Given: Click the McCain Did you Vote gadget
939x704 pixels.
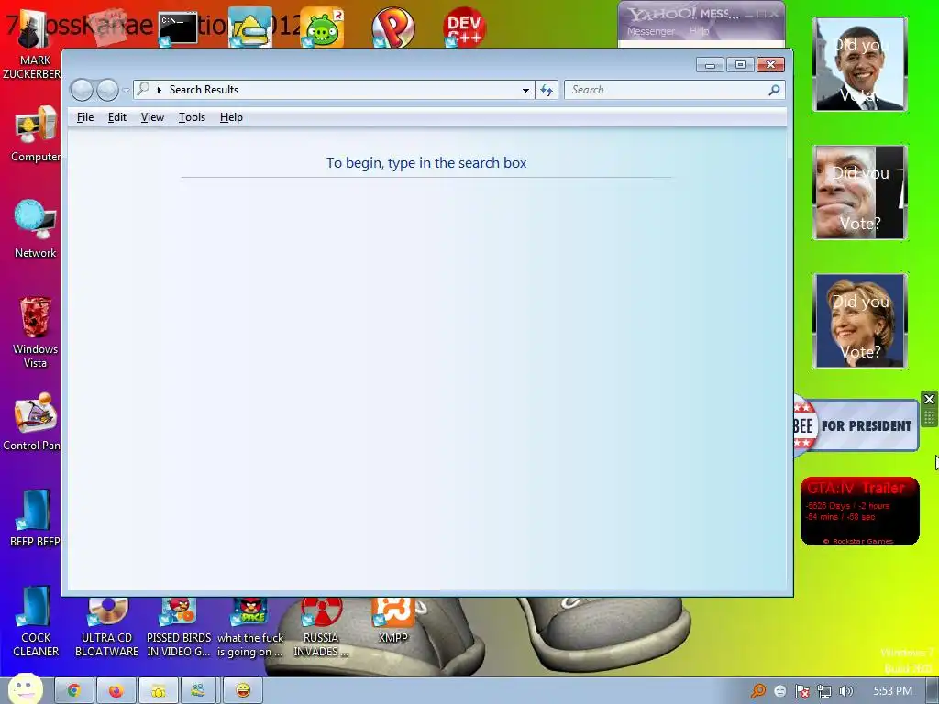Looking at the screenshot, I should (x=859, y=192).
